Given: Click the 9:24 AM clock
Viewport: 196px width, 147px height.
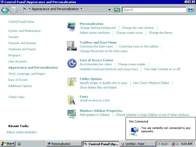Looking at the screenshot, I should click(187, 144).
